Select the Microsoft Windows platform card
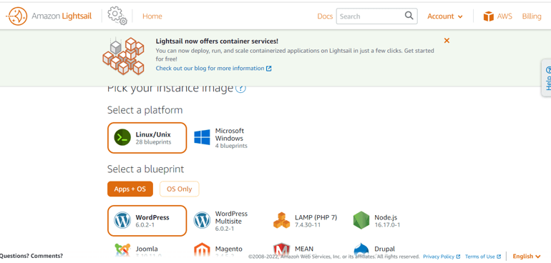The height and width of the screenshot is (263, 551). 221,138
